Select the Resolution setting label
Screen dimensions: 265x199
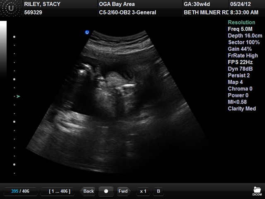(x=241, y=22)
